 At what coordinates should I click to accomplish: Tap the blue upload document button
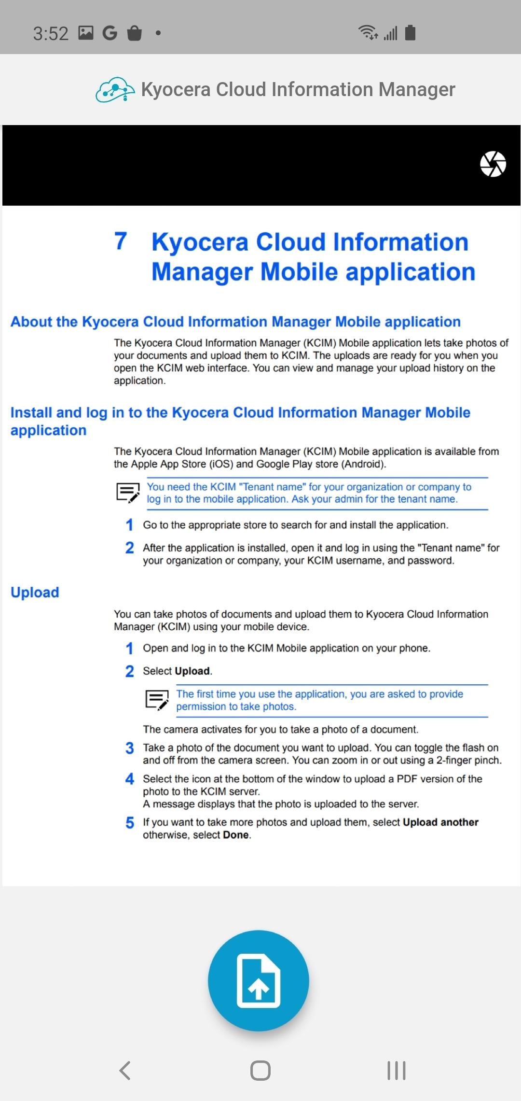tap(259, 981)
